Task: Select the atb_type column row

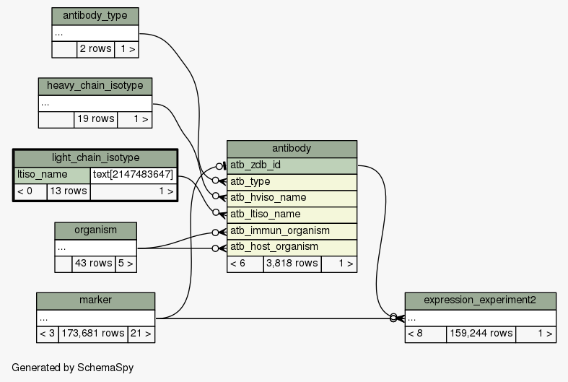Action: [292, 181]
